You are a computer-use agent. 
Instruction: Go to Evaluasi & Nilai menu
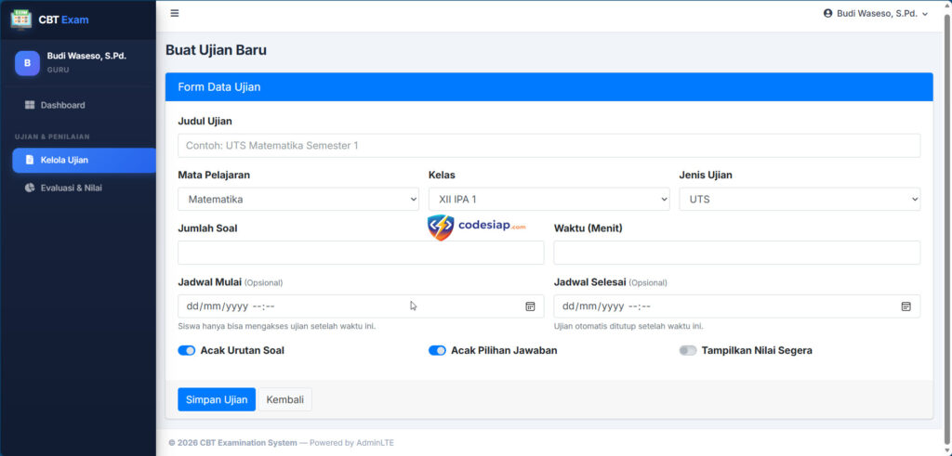pos(71,188)
